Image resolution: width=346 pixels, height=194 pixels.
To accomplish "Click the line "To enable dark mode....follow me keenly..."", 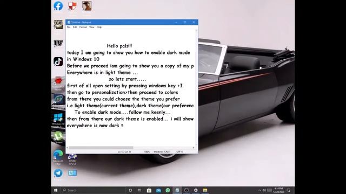I will click(123, 112).
